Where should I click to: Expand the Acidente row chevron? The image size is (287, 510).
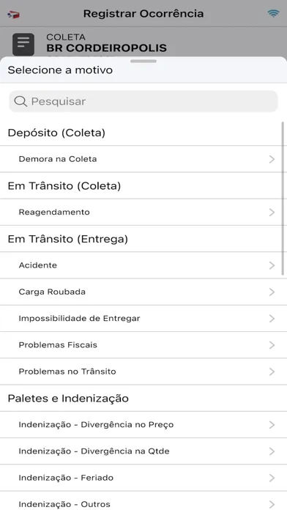pos(272,265)
